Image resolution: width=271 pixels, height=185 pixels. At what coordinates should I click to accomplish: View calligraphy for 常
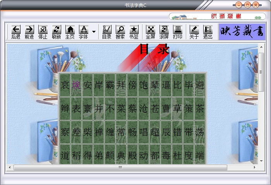coord(121,132)
